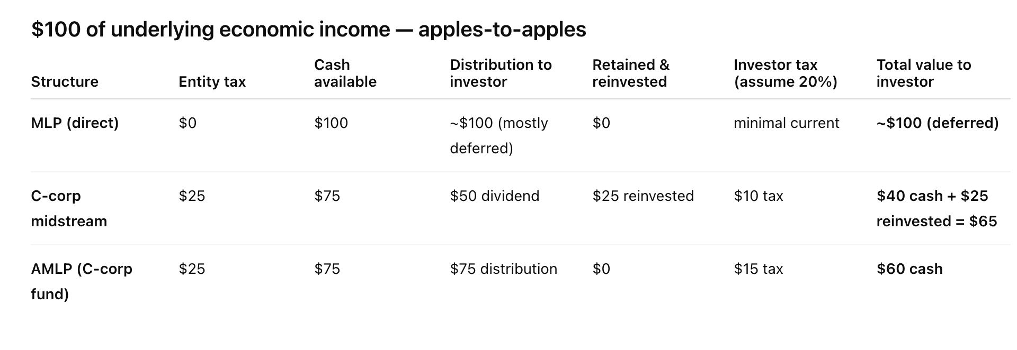Screen dimensions: 1017x350
Task: Select the MLP (direct) row label
Action: [x=75, y=123]
